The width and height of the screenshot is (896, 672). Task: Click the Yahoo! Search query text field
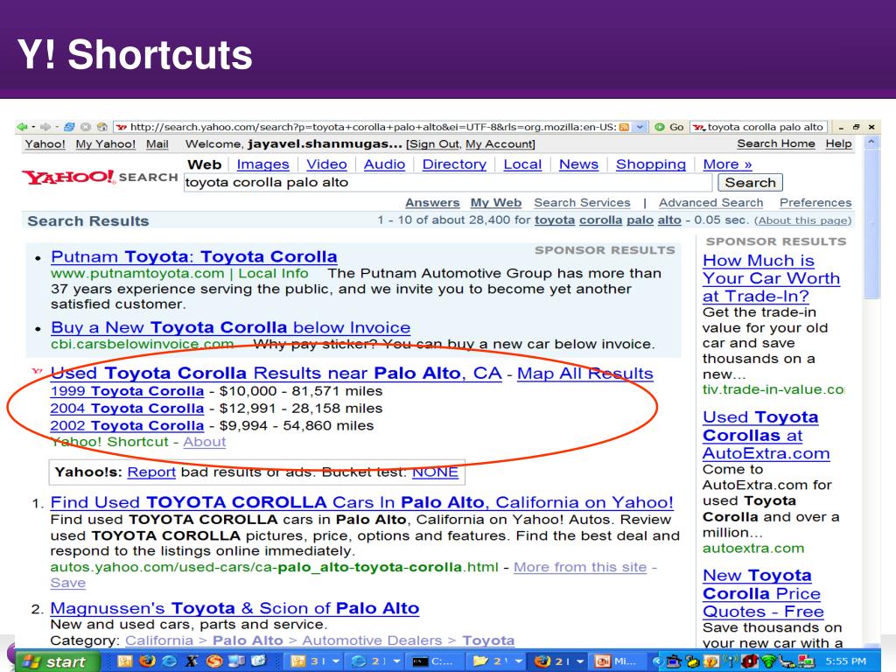(448, 183)
